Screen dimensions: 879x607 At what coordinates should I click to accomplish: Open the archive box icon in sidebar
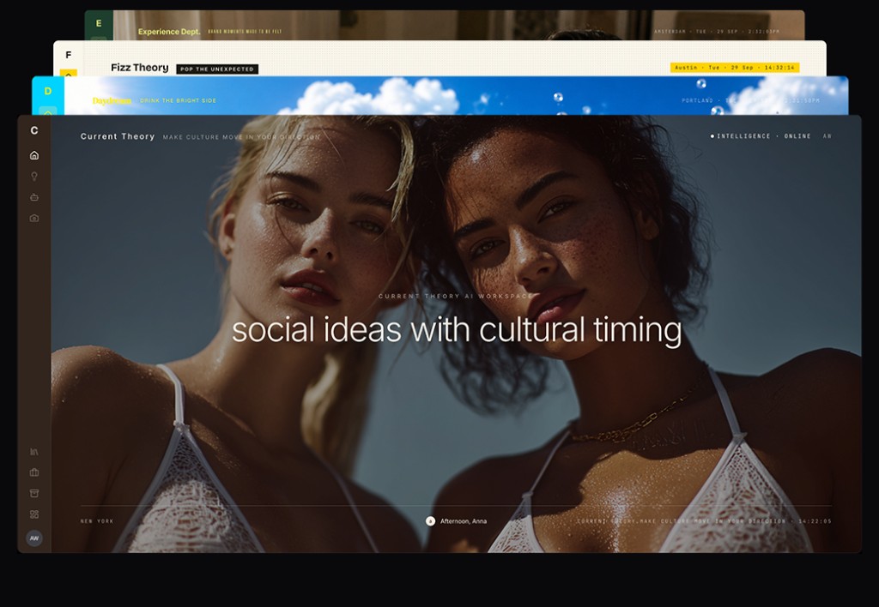(x=34, y=493)
